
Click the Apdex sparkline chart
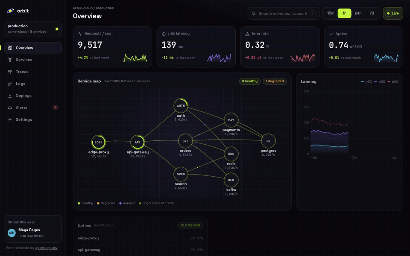387,58
